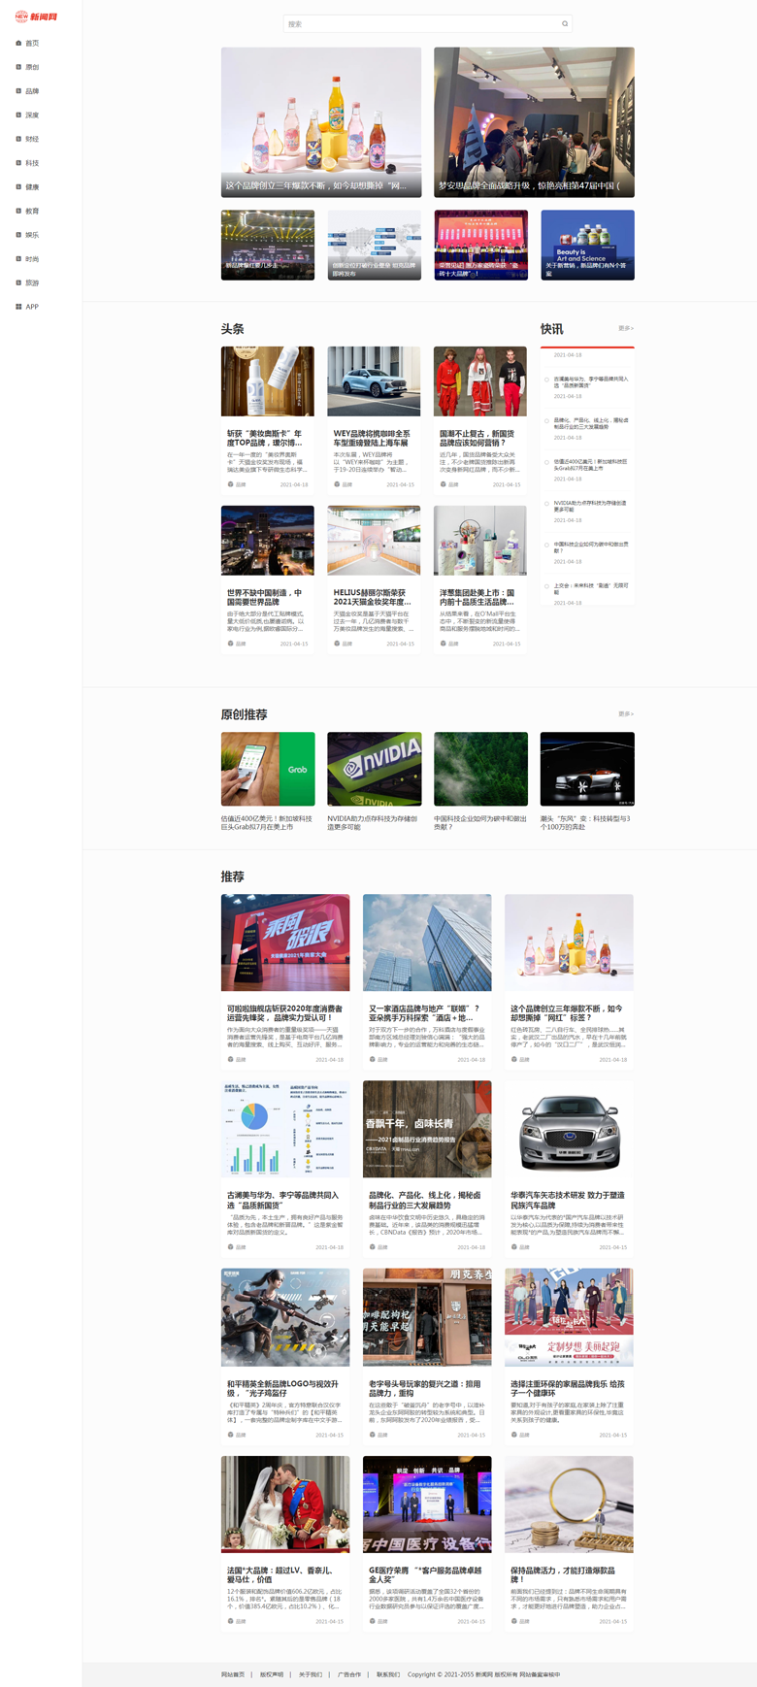Click the icon beside 旅游 in sidebar
Screen dimensions: 757x1687
coord(18,282)
